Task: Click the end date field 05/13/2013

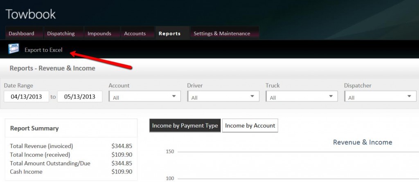Action: pyautogui.click(x=80, y=97)
